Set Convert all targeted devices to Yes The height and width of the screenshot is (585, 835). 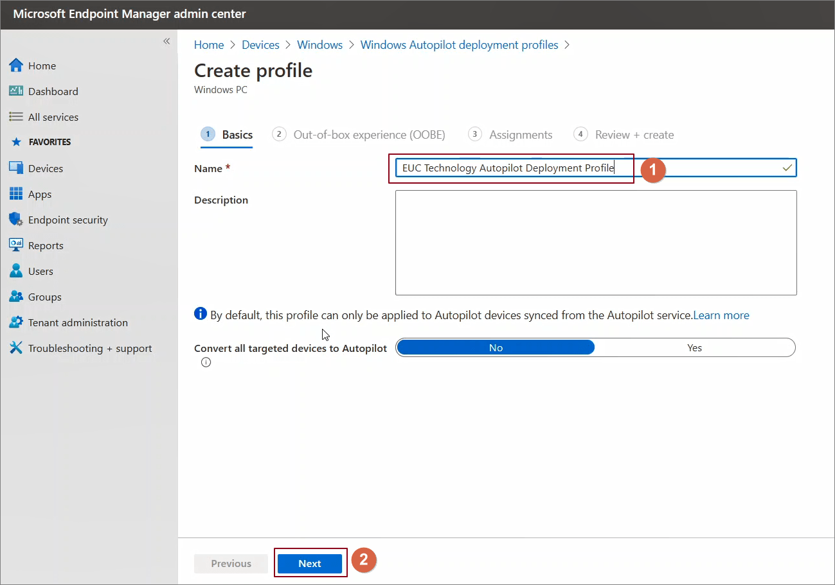pos(695,347)
